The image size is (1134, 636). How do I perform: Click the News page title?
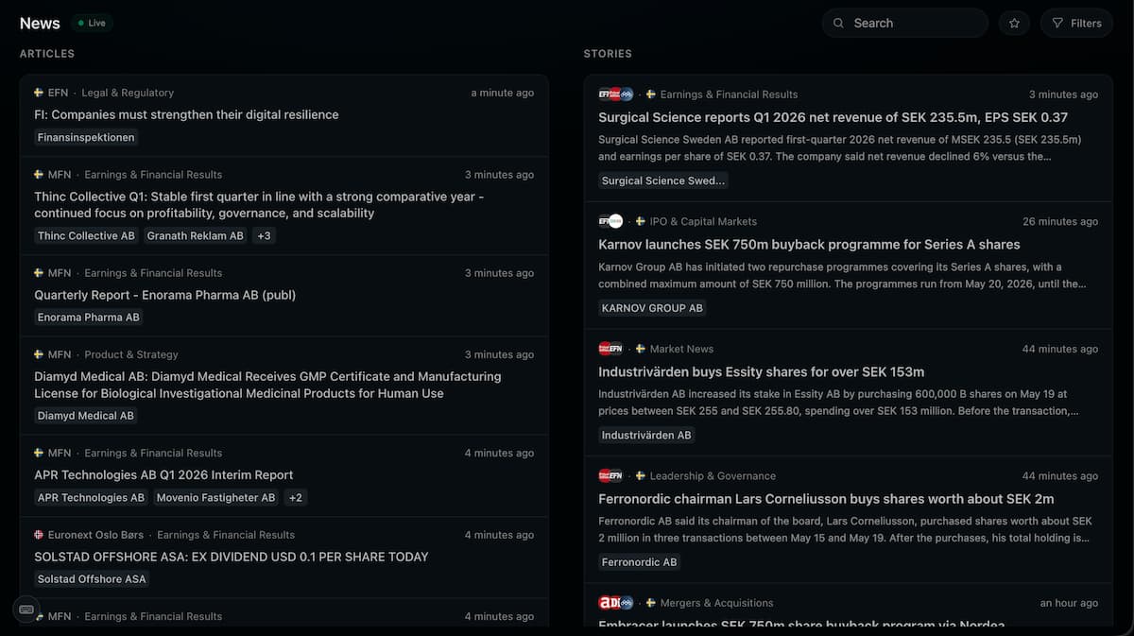40,23
